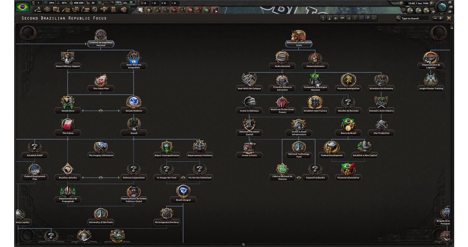Click the Stimulate the Economy label

point(381,89)
